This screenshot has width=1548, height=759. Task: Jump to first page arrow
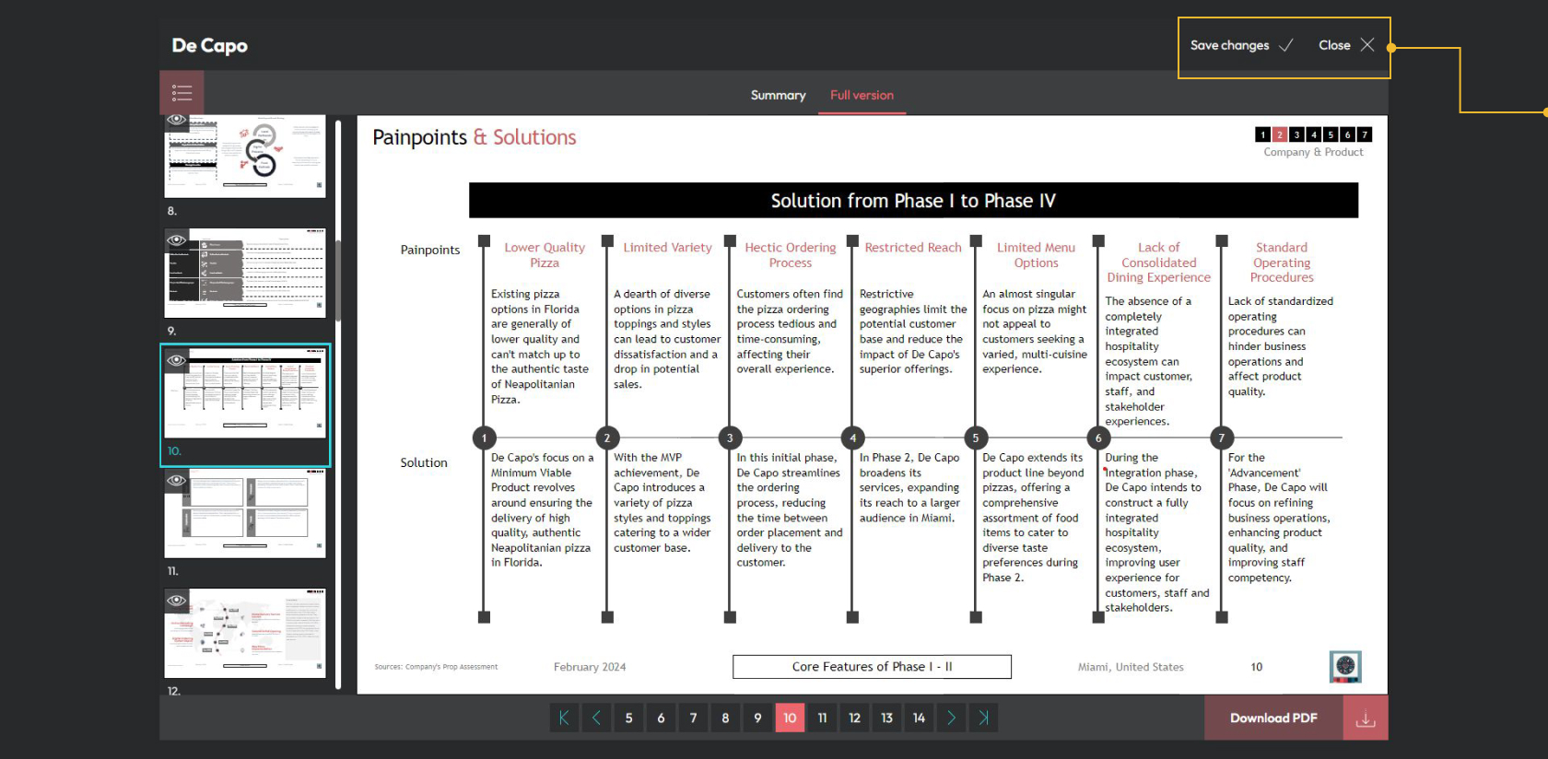point(564,718)
